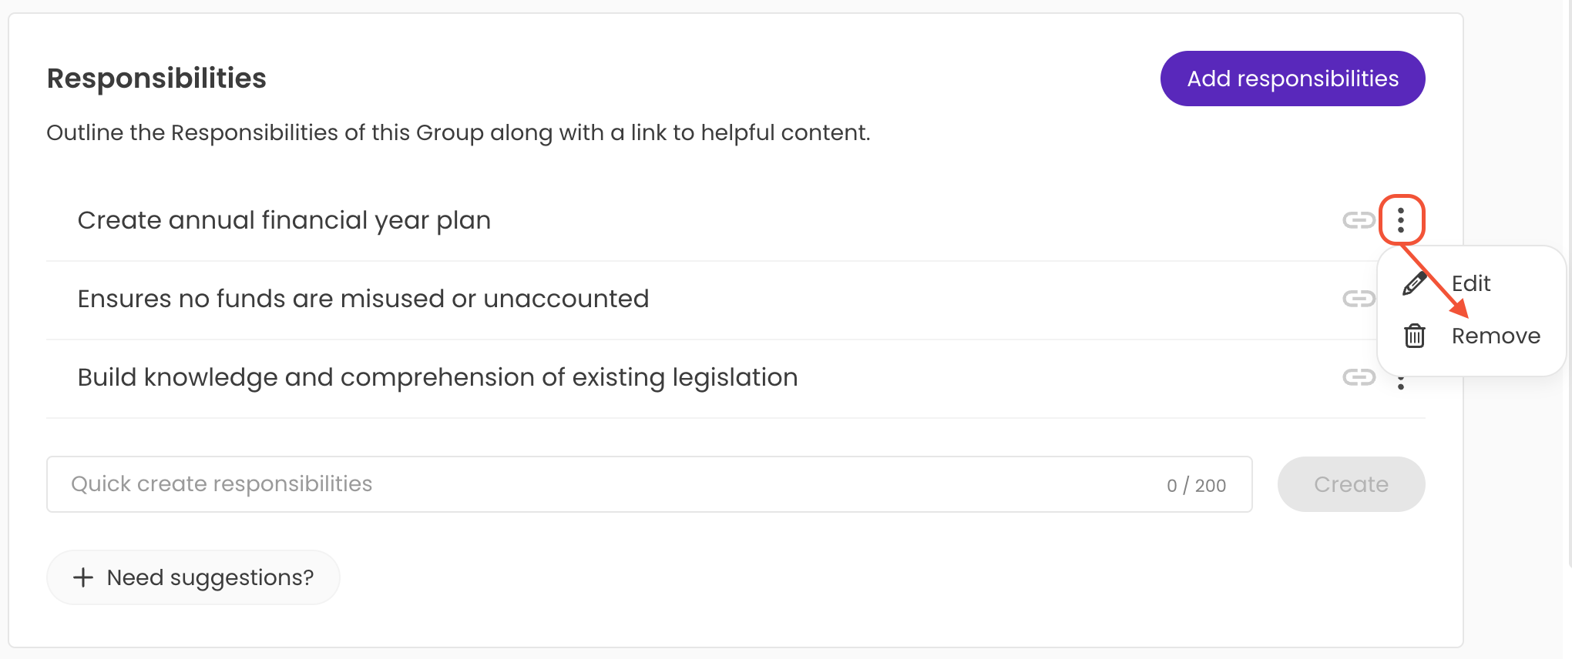This screenshot has height=659, width=1572.
Task: Choose Edit from the context menu
Action: point(1470,283)
